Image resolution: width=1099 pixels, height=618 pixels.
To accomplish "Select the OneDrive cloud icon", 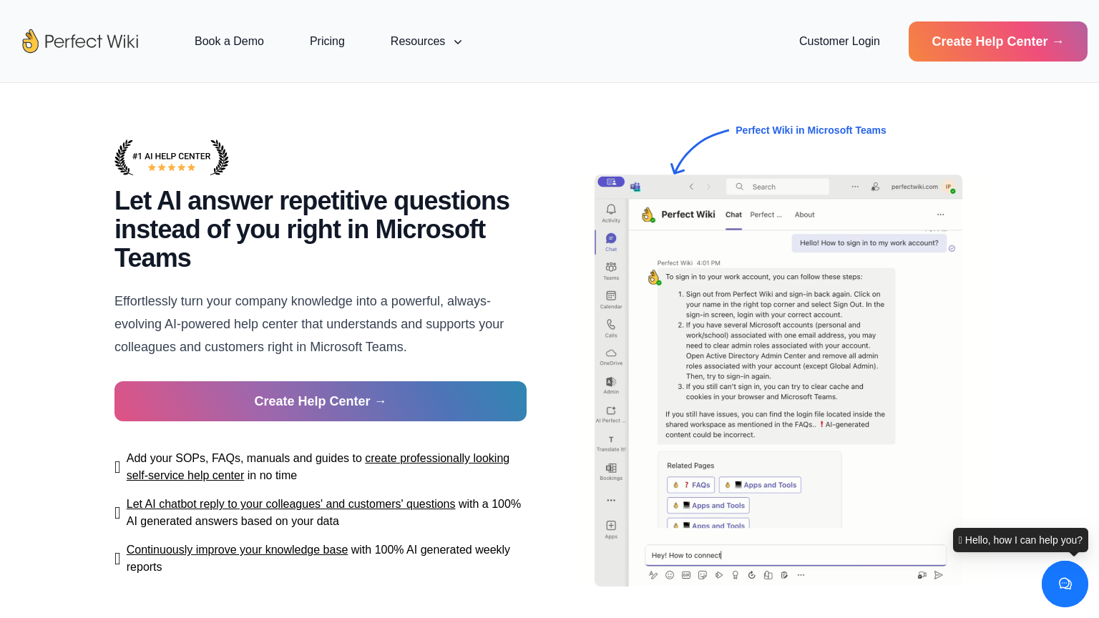I will (611, 353).
